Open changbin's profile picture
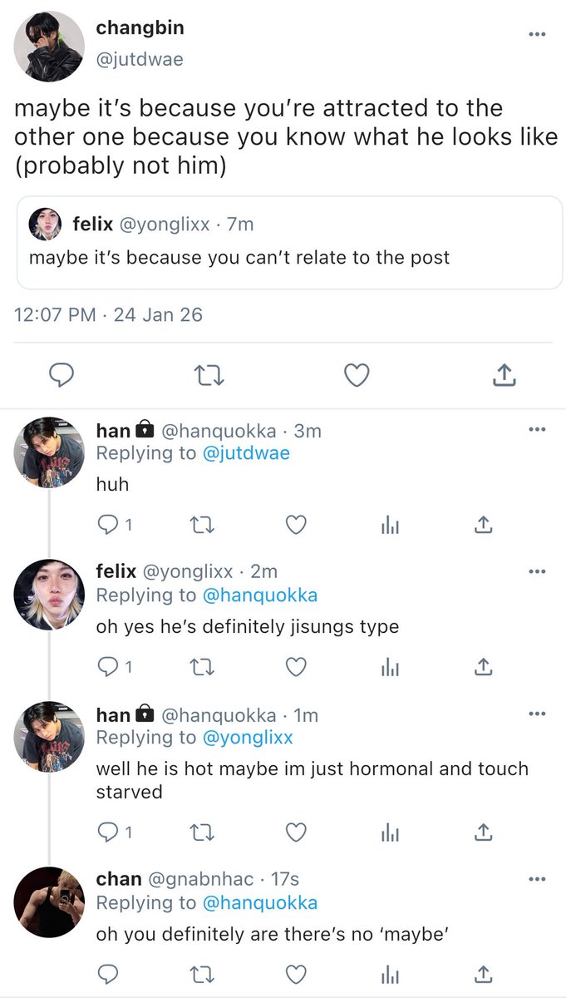Screen dimensions: 566x998 coord(49,47)
